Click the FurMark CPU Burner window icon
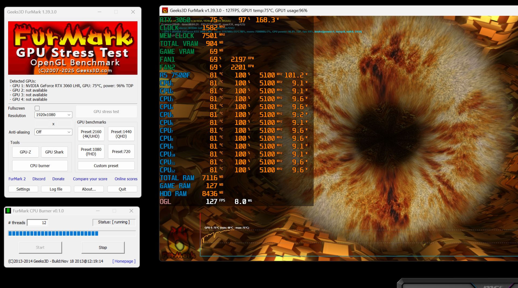This screenshot has width=518, height=288. point(8,211)
